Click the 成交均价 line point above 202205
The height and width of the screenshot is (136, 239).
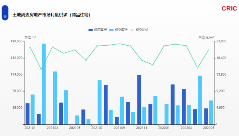pos(209,50)
